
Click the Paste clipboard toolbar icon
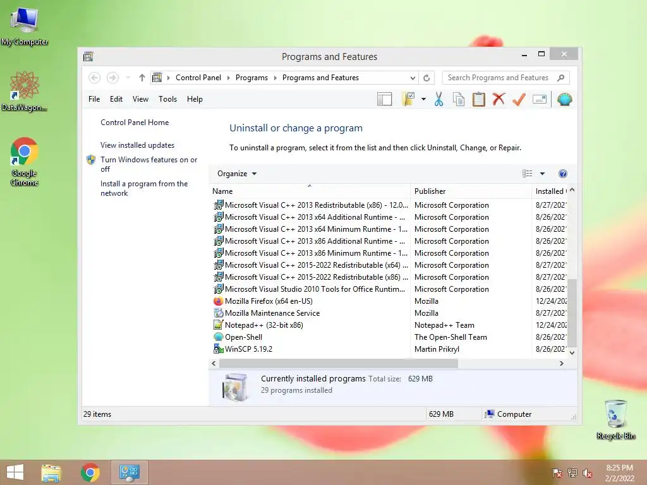point(479,99)
